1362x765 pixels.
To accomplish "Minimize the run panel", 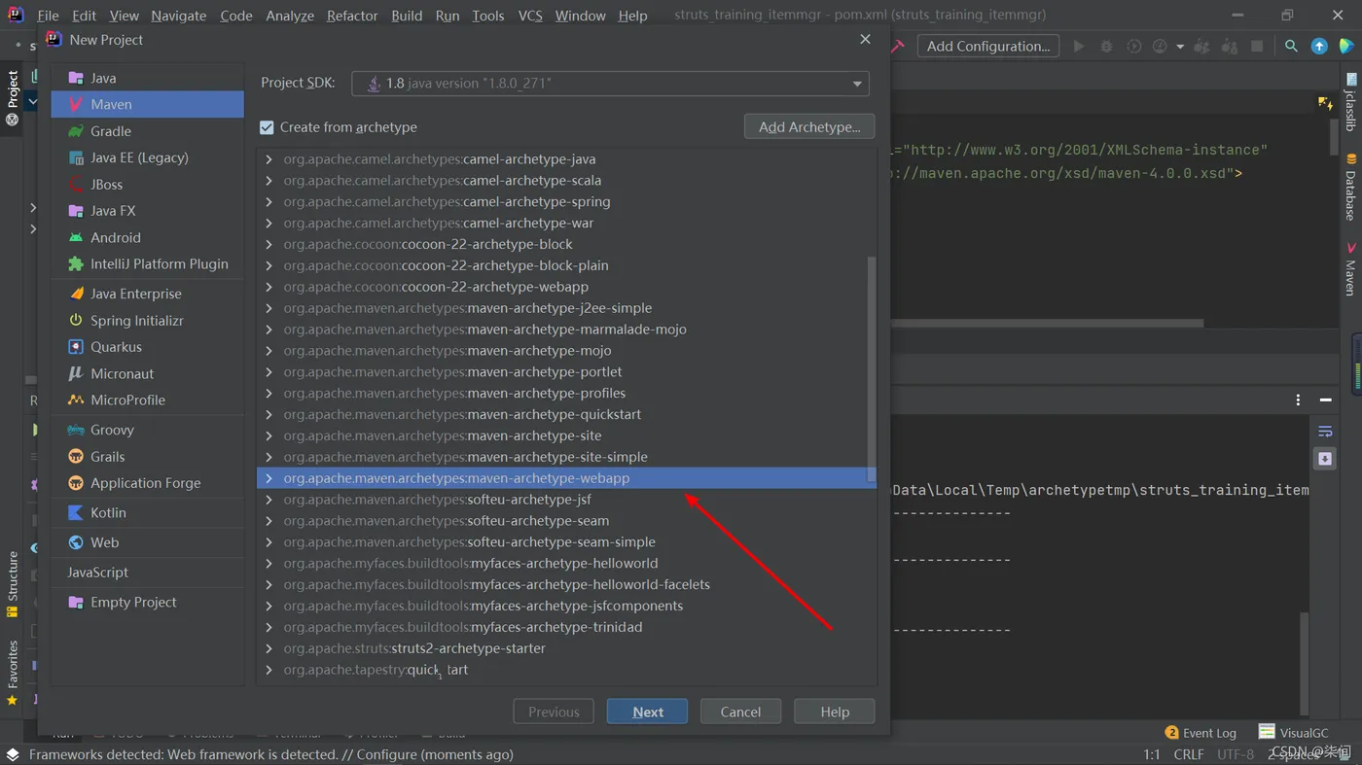I will [1325, 400].
